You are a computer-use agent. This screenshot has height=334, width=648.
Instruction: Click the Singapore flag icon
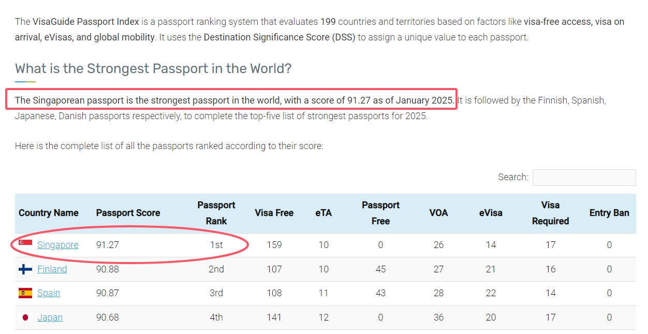25,243
